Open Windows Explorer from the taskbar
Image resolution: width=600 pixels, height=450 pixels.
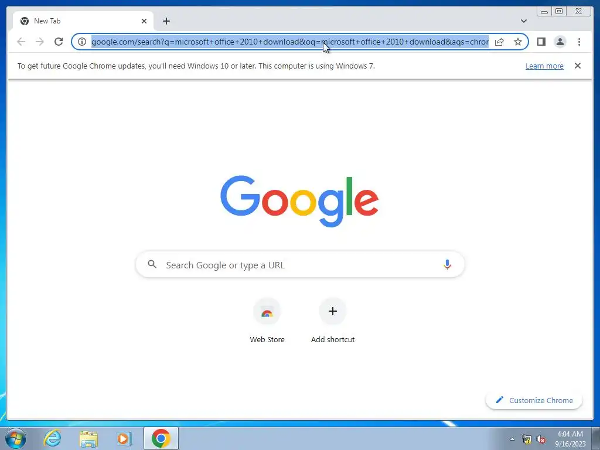click(x=88, y=438)
